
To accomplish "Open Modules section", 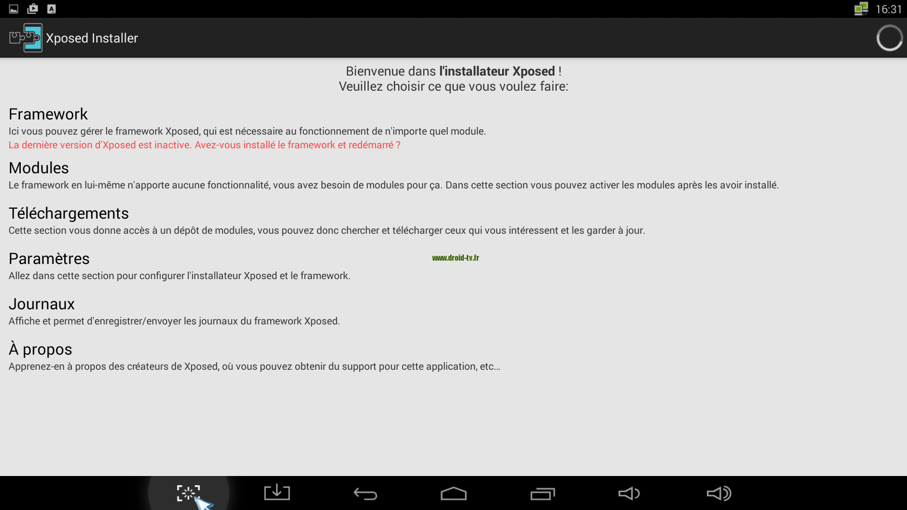I will 39,168.
